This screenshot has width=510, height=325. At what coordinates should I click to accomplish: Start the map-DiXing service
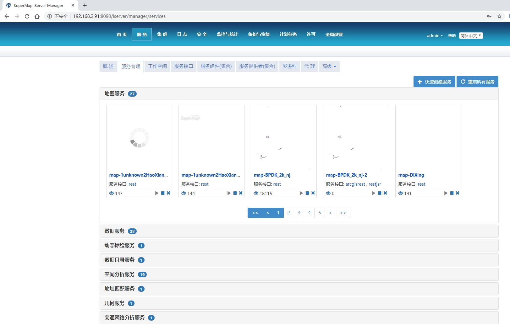(x=446, y=193)
